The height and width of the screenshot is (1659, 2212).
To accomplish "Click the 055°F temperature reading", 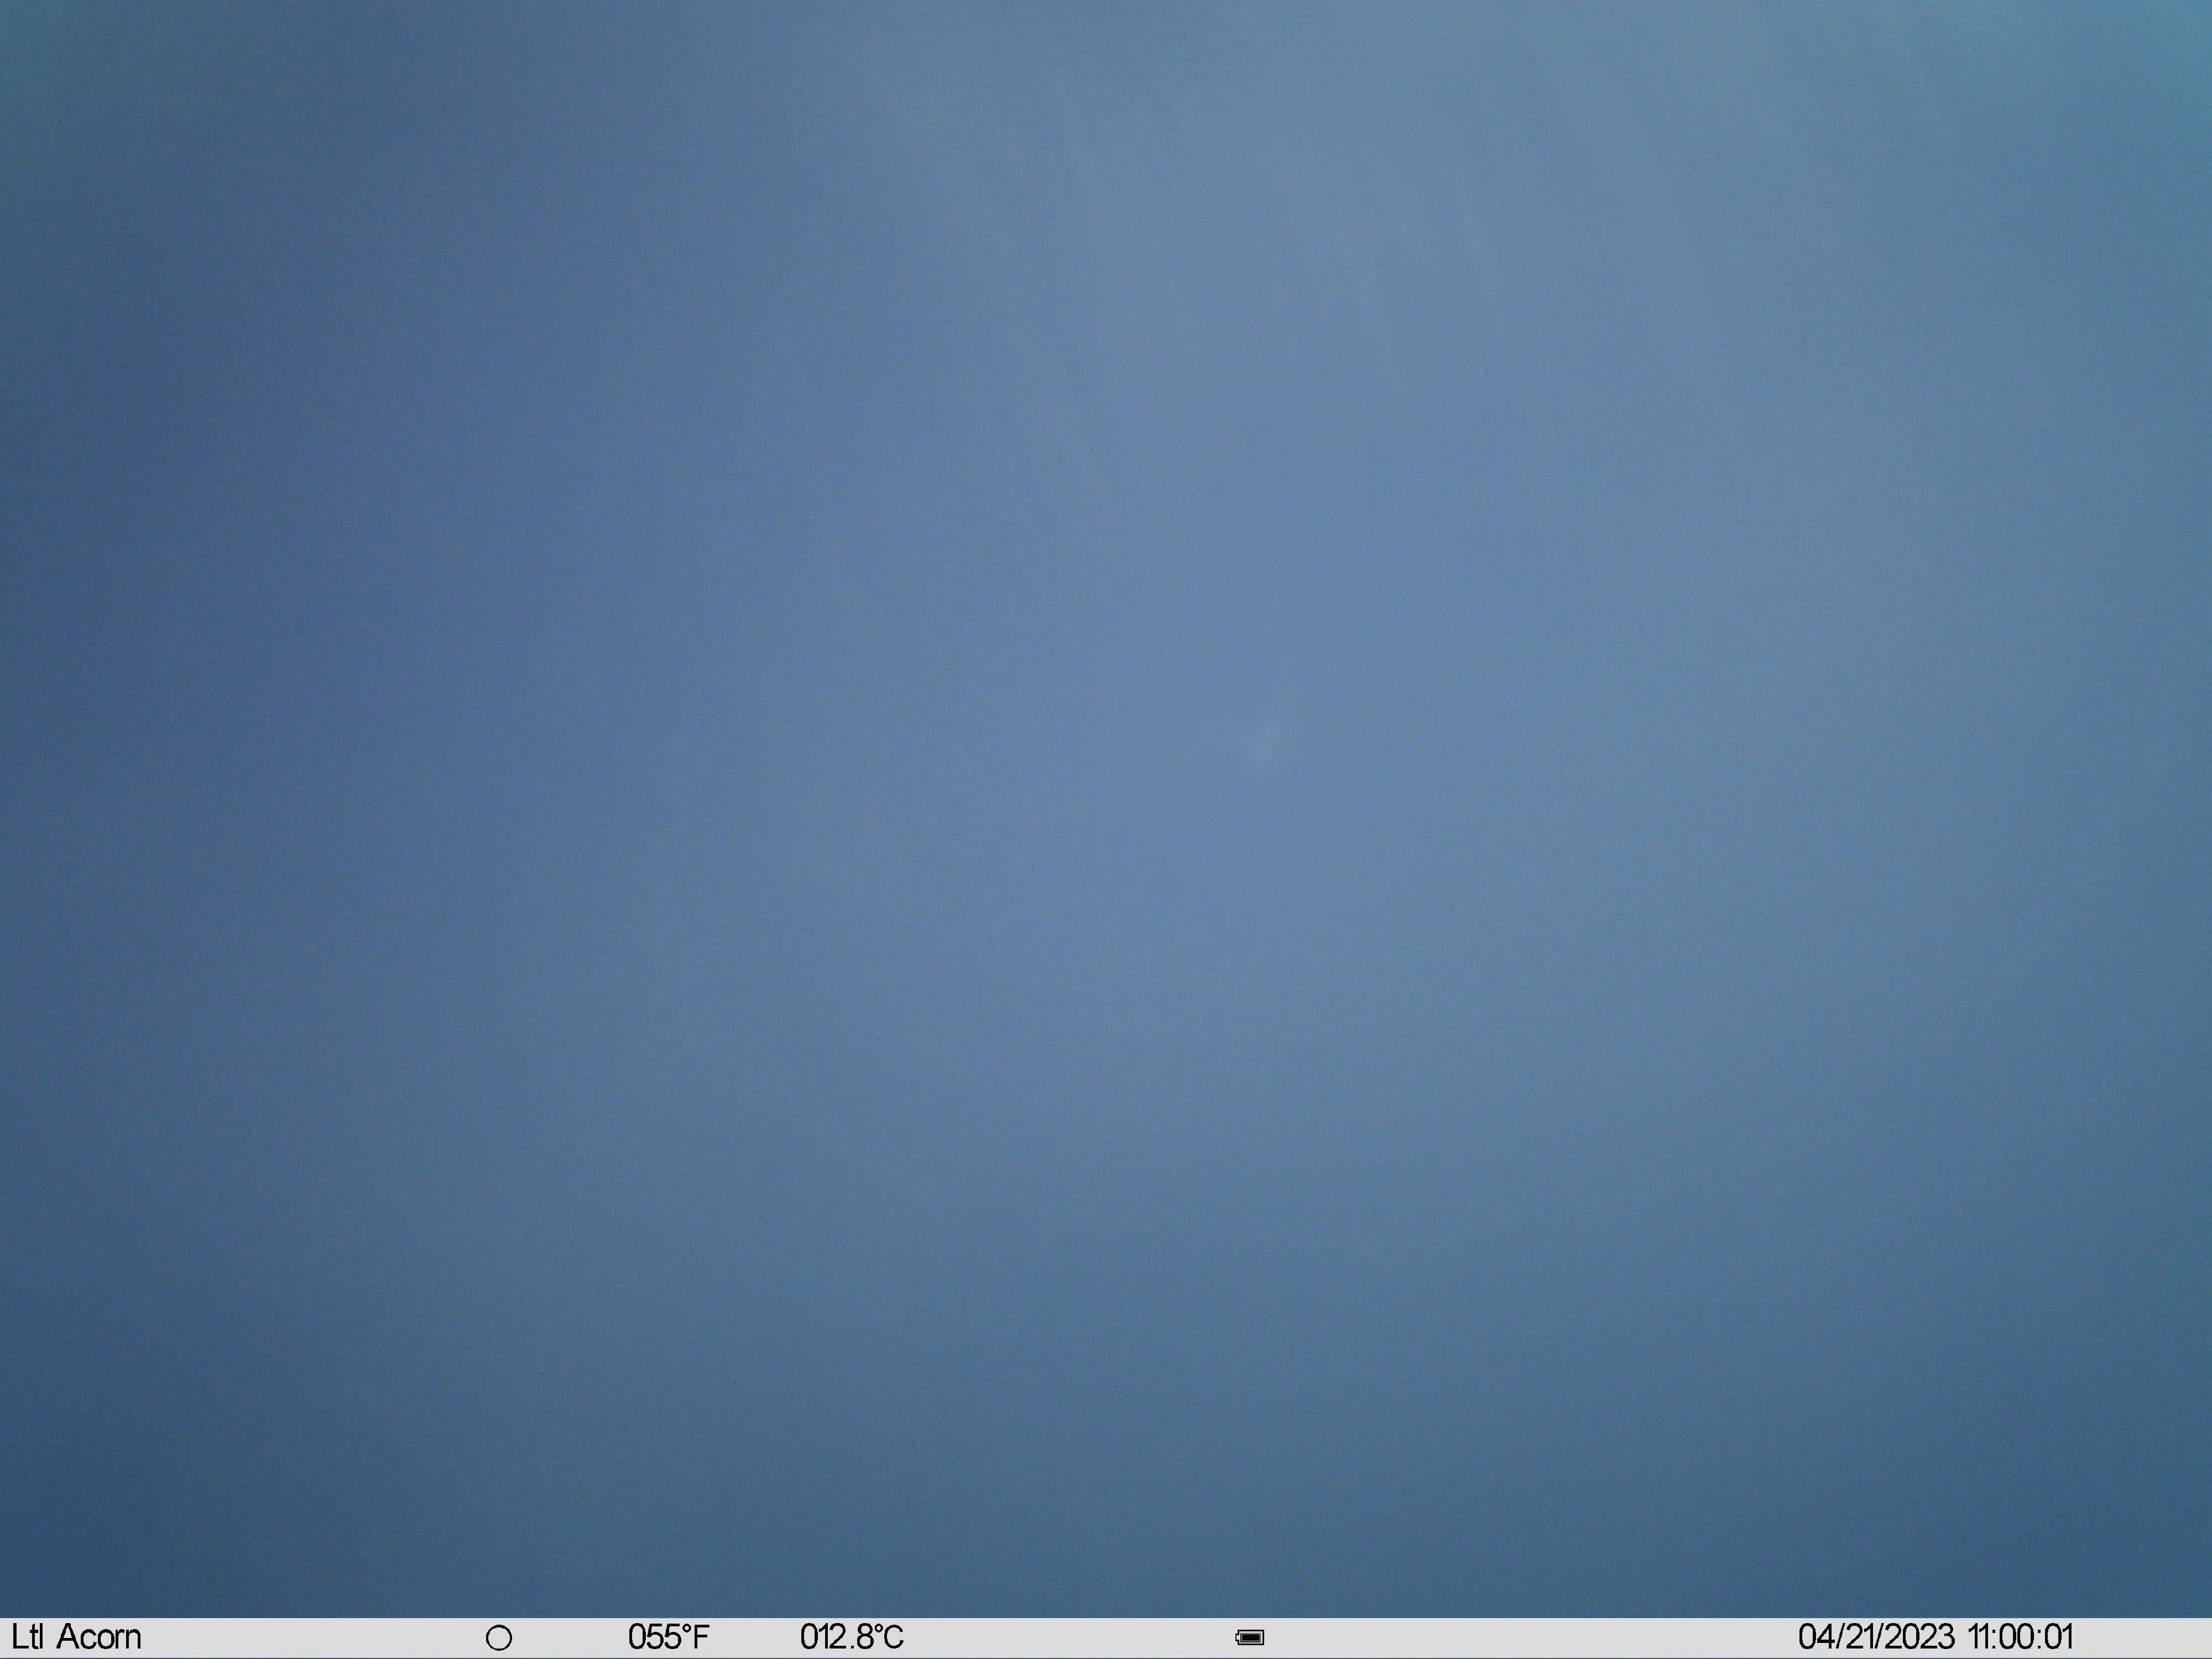I will coord(668,1637).
